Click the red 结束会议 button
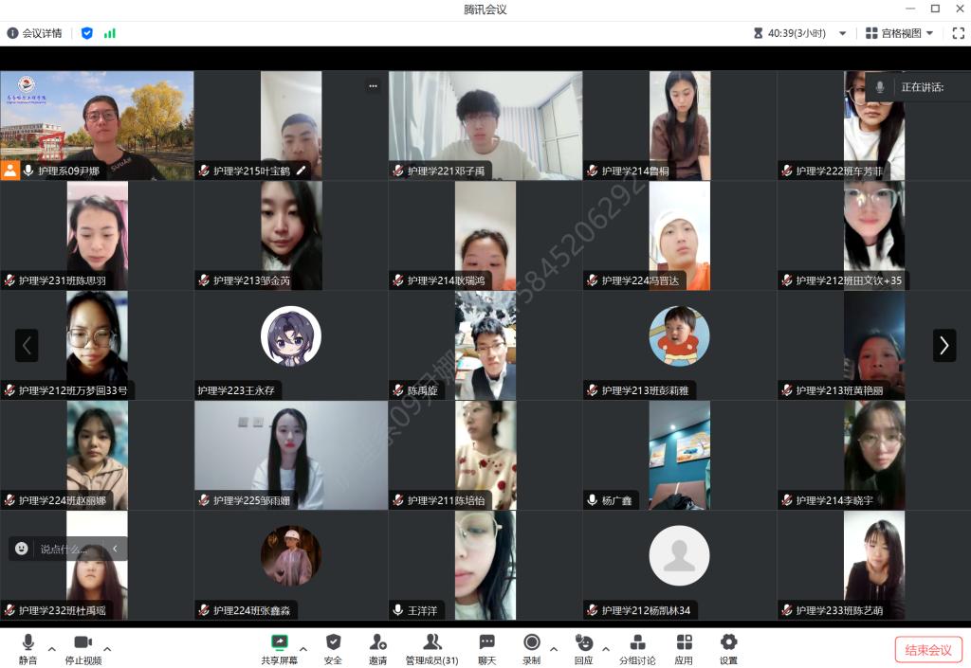This screenshot has height=668, width=971. 928,650
